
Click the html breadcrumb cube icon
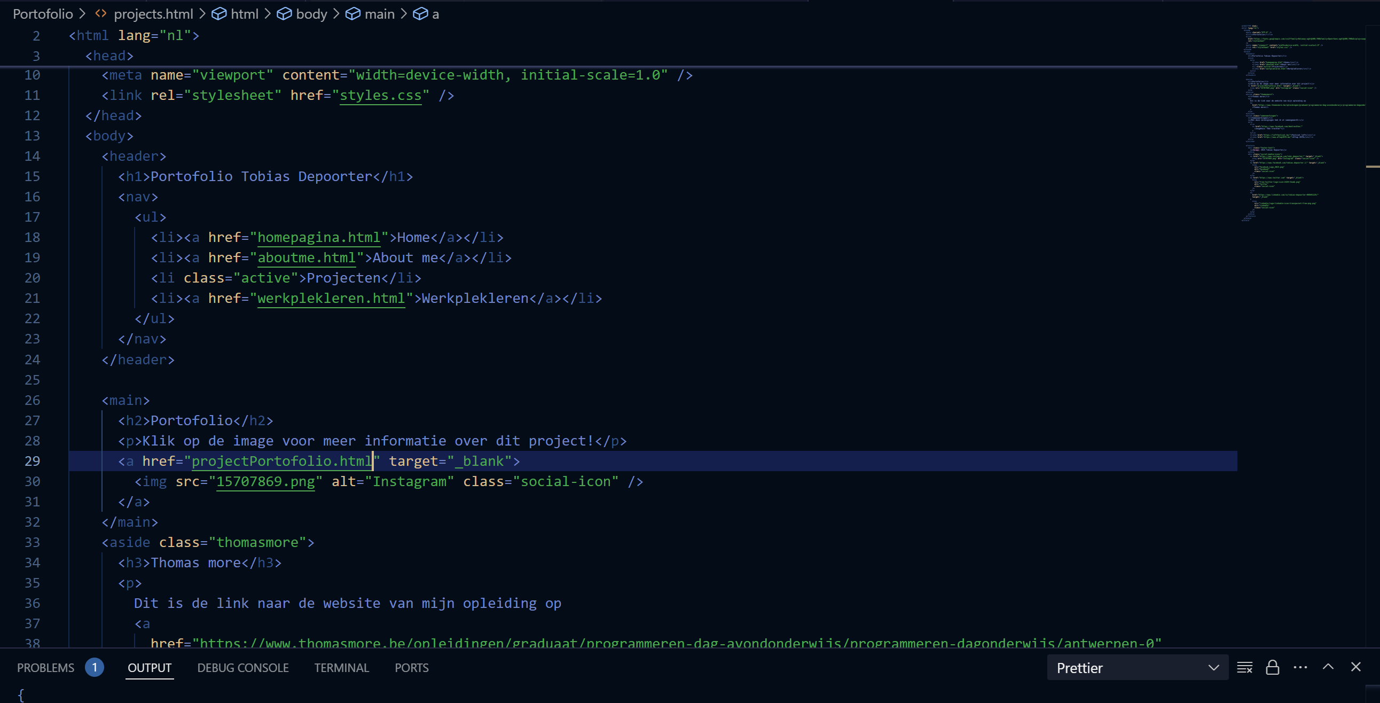coord(218,14)
